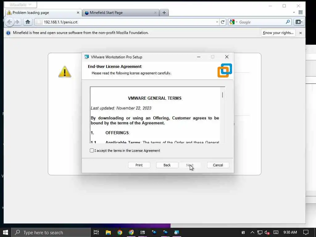The image size is (316, 237).
Task: Open the Action Center notifications icon
Action: click(306, 232)
